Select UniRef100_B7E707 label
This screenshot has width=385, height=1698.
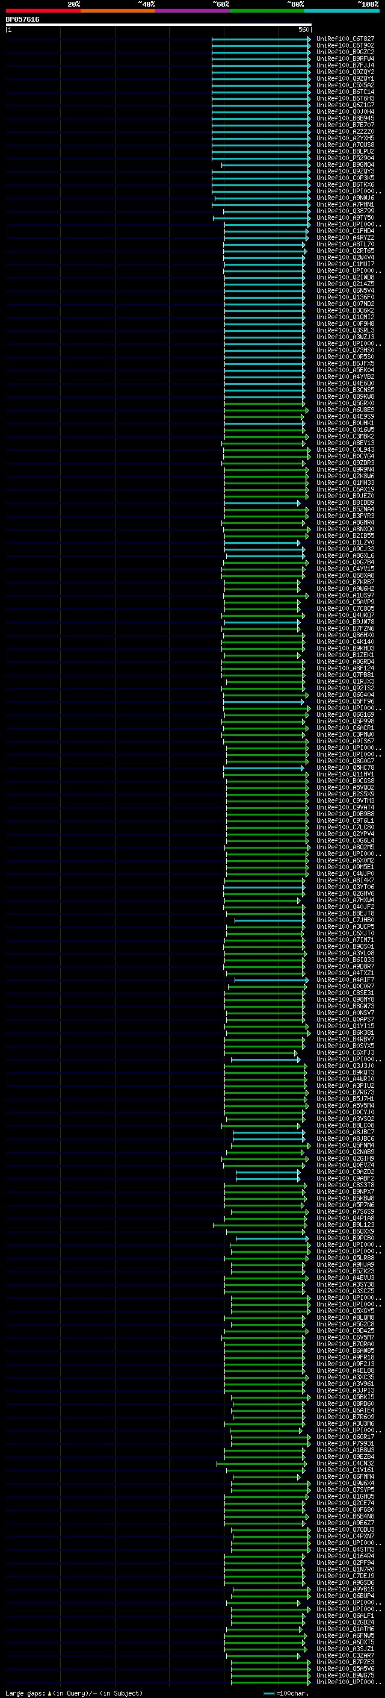click(345, 125)
